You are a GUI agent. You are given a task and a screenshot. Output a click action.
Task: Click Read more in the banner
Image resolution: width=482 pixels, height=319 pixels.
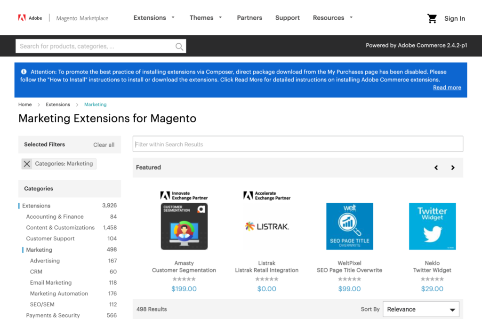click(447, 88)
